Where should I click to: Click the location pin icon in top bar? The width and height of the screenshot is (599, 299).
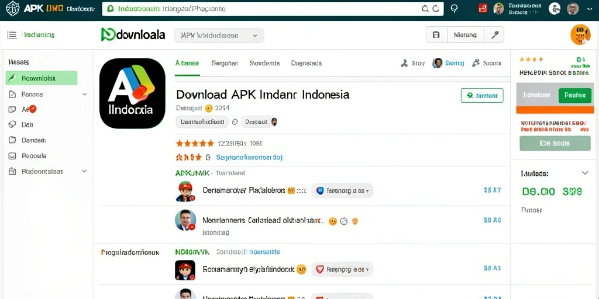[x=454, y=8]
